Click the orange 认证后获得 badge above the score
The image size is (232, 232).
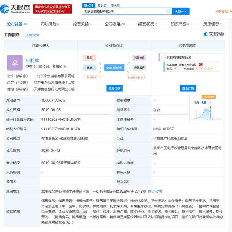pyautogui.click(x=208, y=97)
